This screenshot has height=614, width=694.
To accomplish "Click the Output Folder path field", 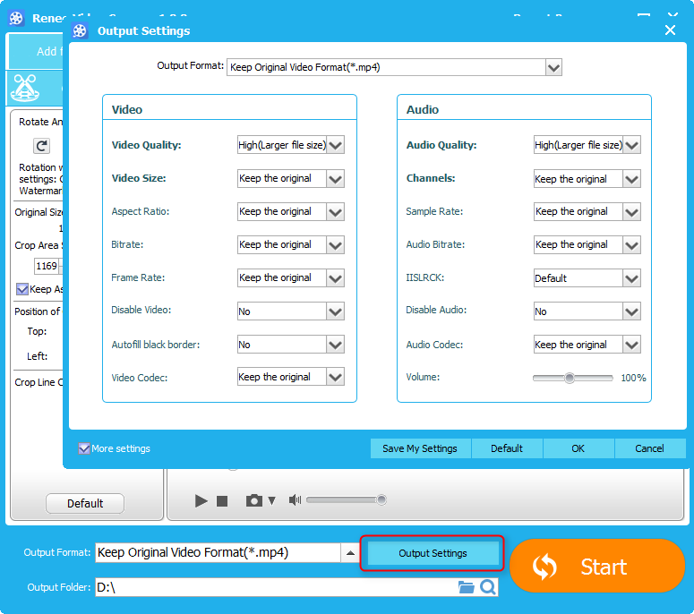I will (274, 587).
